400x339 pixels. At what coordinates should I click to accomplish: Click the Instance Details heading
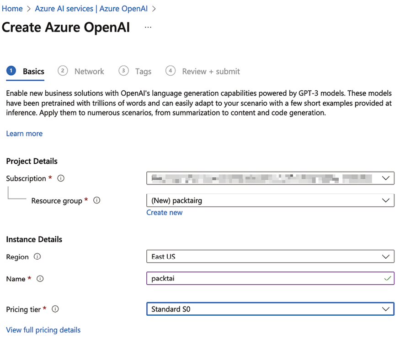[x=34, y=240]
